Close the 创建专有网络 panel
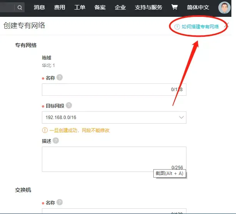Image resolution: width=236 pixels, height=214 pixels. click(226, 25)
